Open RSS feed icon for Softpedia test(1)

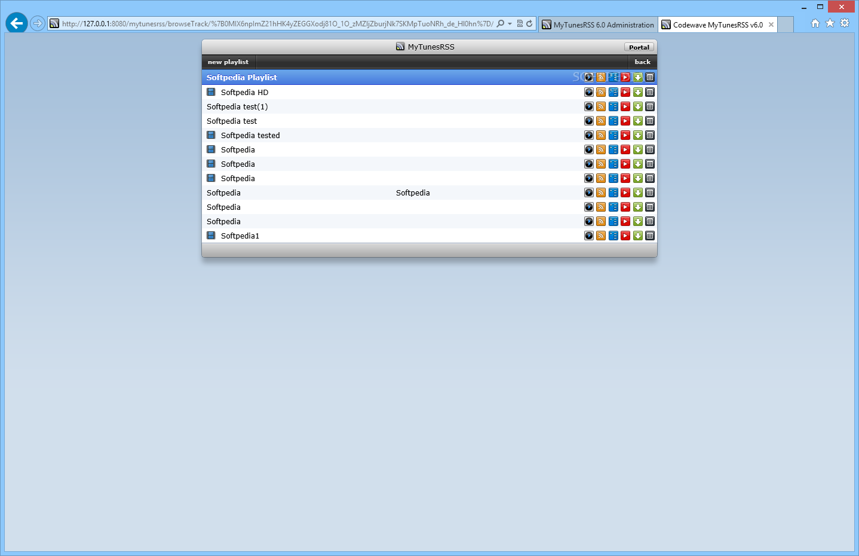click(x=601, y=106)
